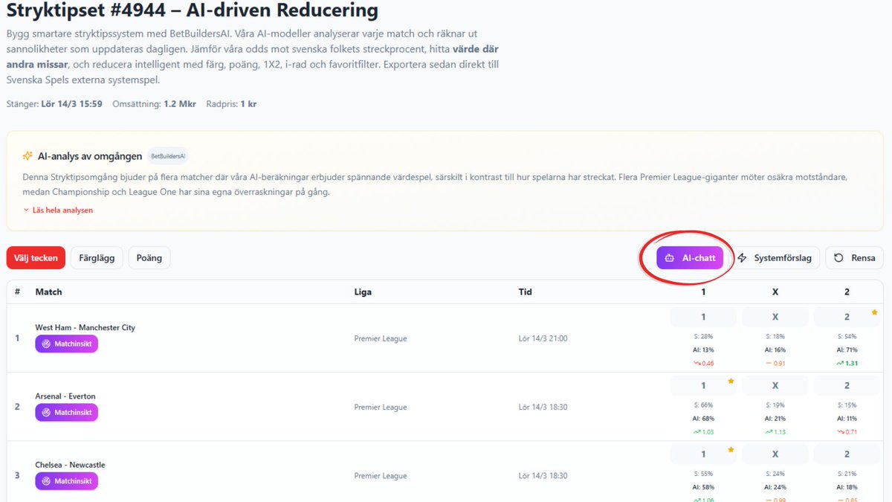The image size is (892, 502).
Task: Click the lightning icon on Systemförslag
Action: click(x=742, y=258)
